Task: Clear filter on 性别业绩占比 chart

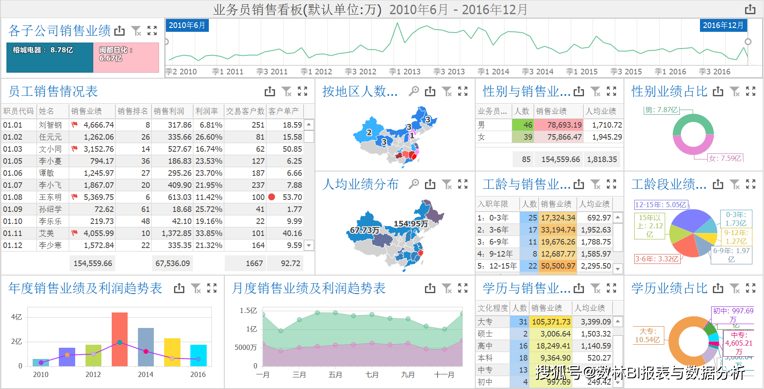Action: click(735, 91)
